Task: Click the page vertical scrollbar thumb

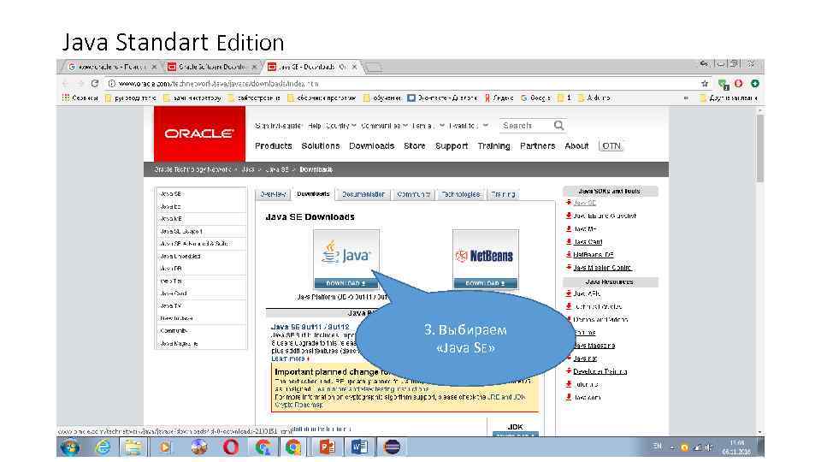Action: click(x=759, y=148)
